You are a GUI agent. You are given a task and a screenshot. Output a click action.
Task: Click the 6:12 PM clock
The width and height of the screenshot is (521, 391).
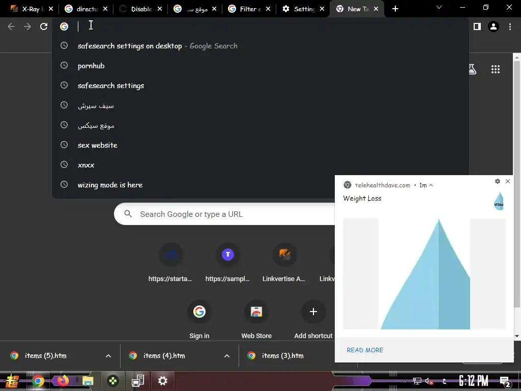tap(474, 381)
